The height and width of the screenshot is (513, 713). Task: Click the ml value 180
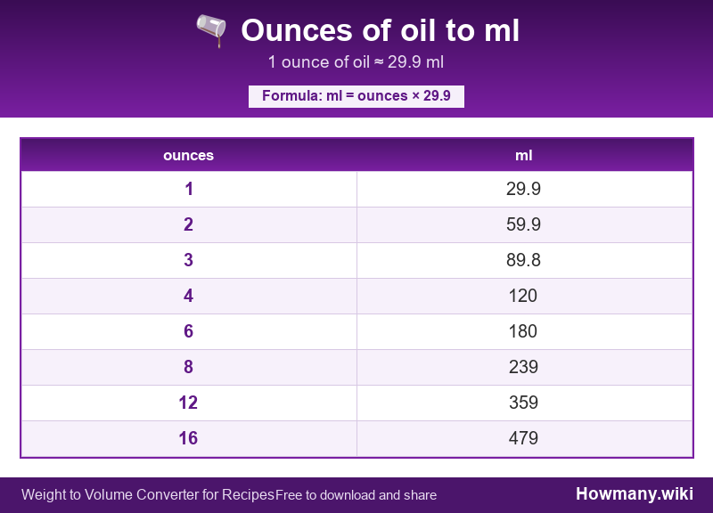524,331
